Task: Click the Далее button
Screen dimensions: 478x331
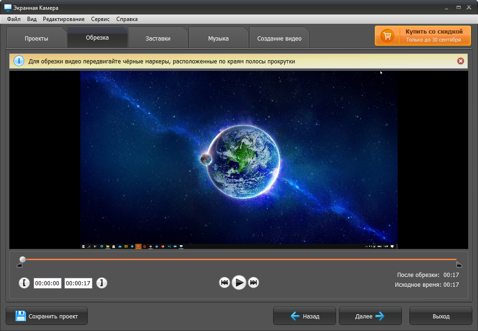Action: [370, 316]
